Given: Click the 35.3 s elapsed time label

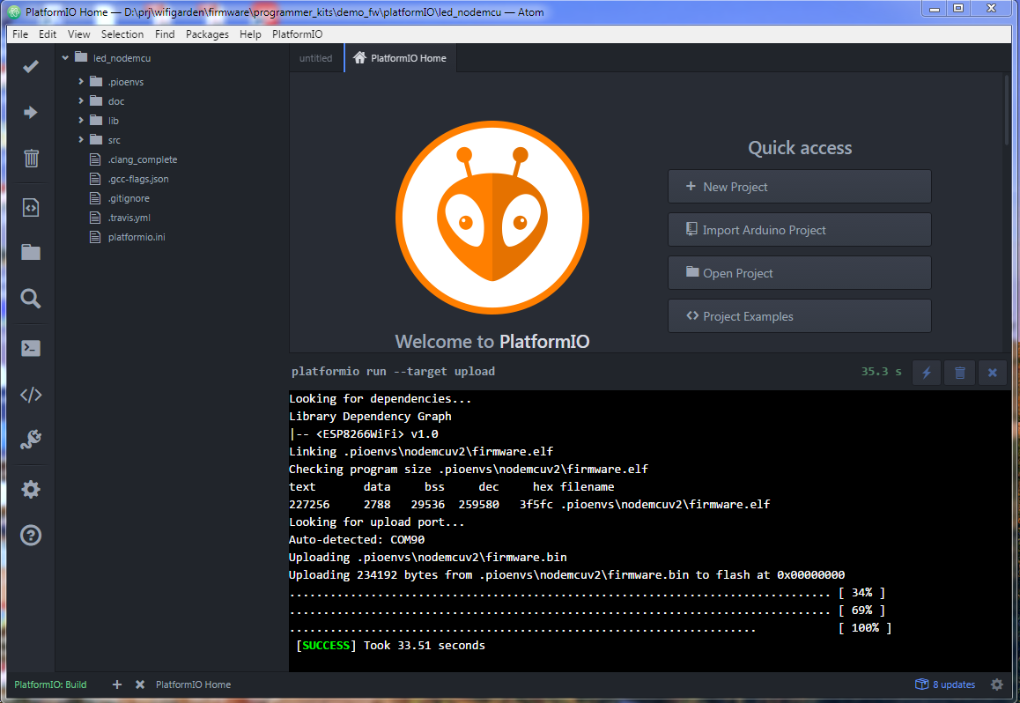Looking at the screenshot, I should click(x=882, y=372).
